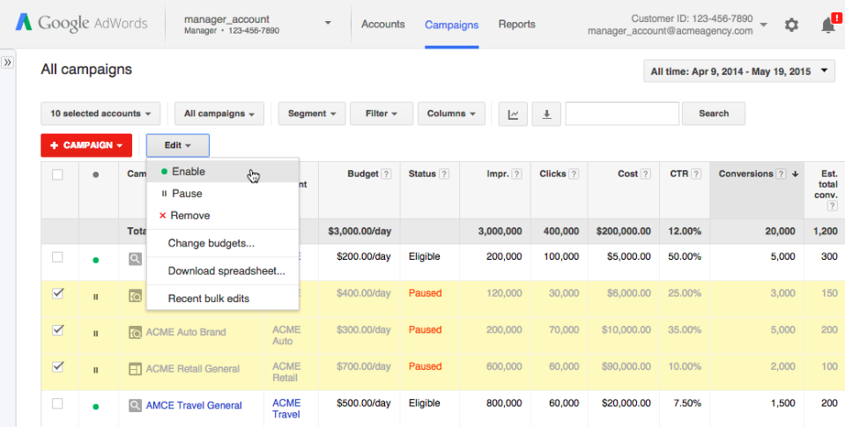
Task: Click the CTR column help icon
Action: 696,173
